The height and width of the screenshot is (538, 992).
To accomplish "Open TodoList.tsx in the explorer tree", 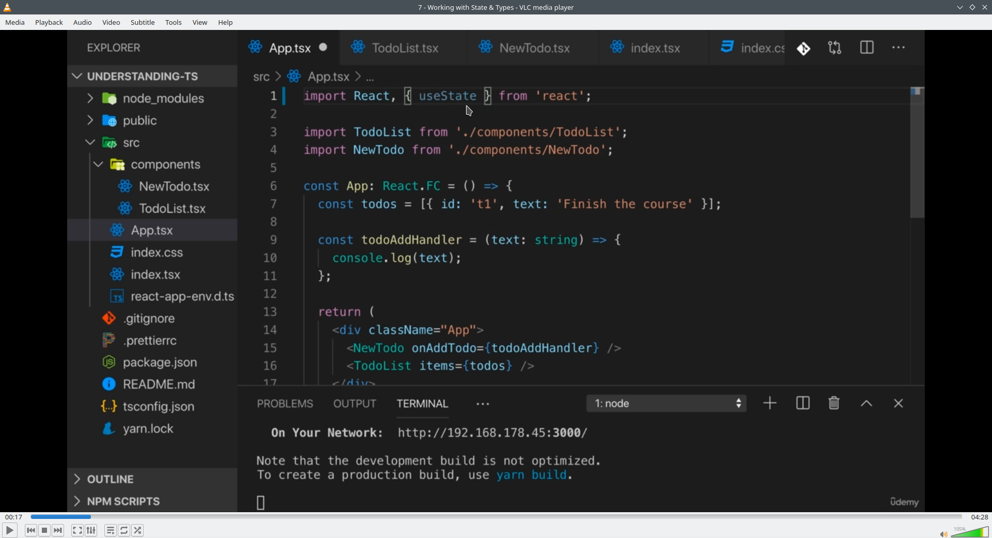I will [152, 209].
